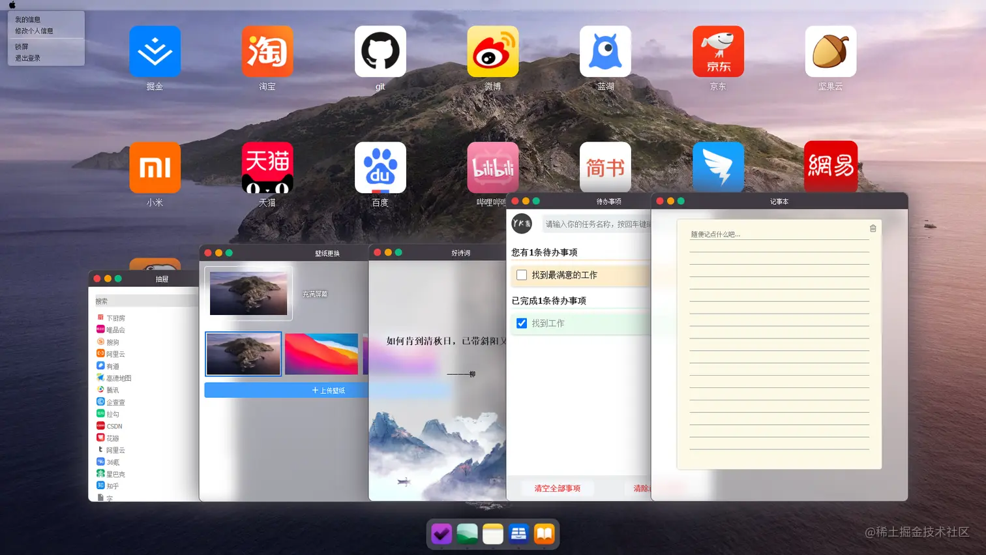Open the 简书 desktop app icon
The height and width of the screenshot is (555, 986).
[605, 168]
